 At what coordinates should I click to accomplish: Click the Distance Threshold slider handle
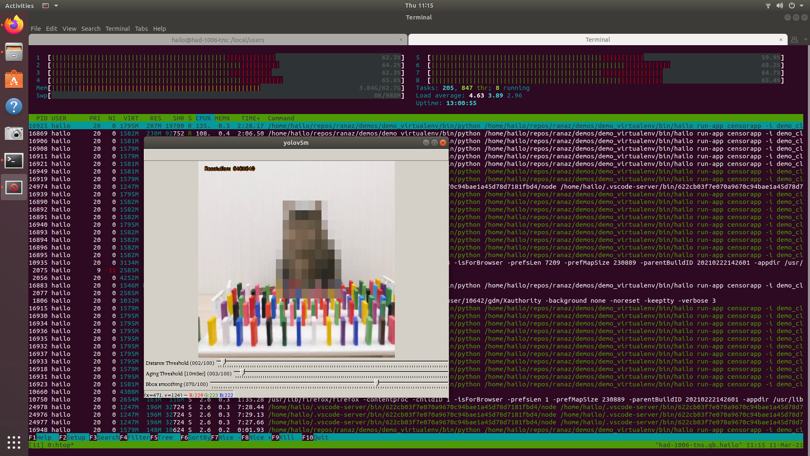click(223, 362)
